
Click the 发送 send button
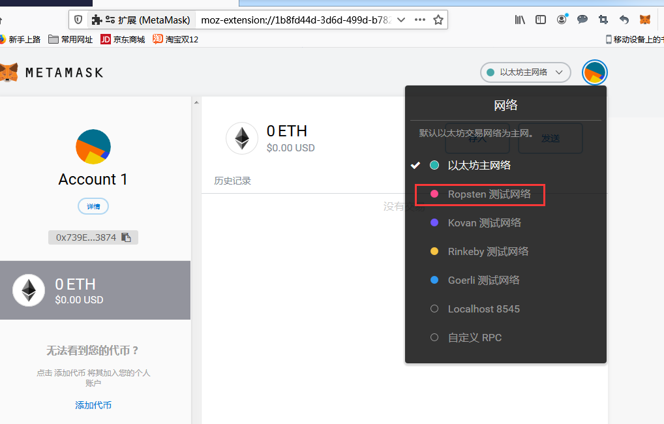[x=551, y=138]
